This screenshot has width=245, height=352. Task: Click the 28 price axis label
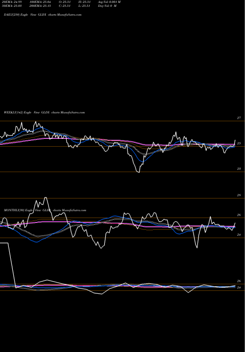(x=239, y=195)
